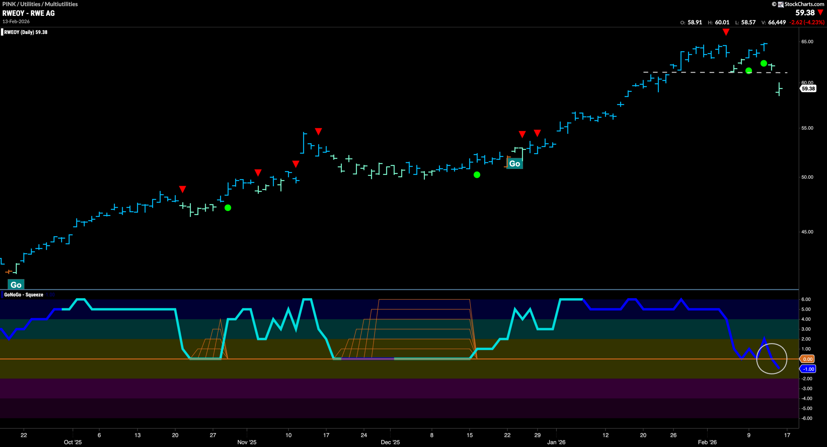
Task: Click the Volume value 66,449
Action: (777, 22)
